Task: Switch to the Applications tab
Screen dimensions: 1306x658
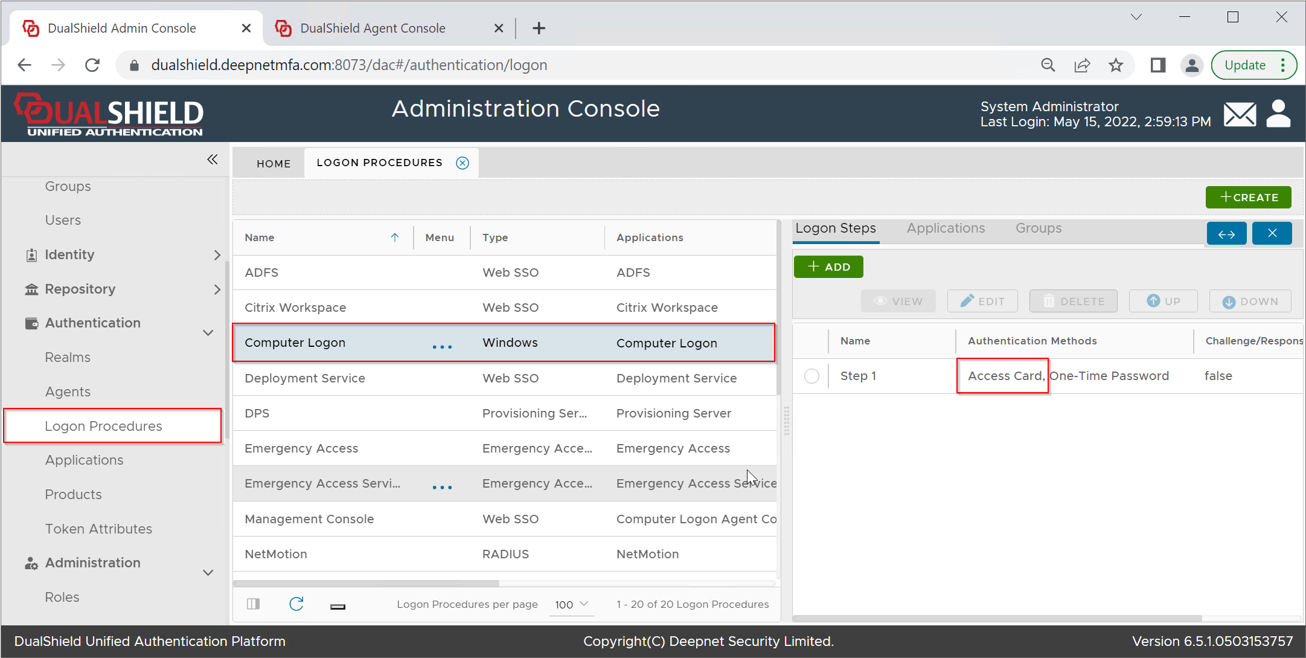Action: coord(945,228)
